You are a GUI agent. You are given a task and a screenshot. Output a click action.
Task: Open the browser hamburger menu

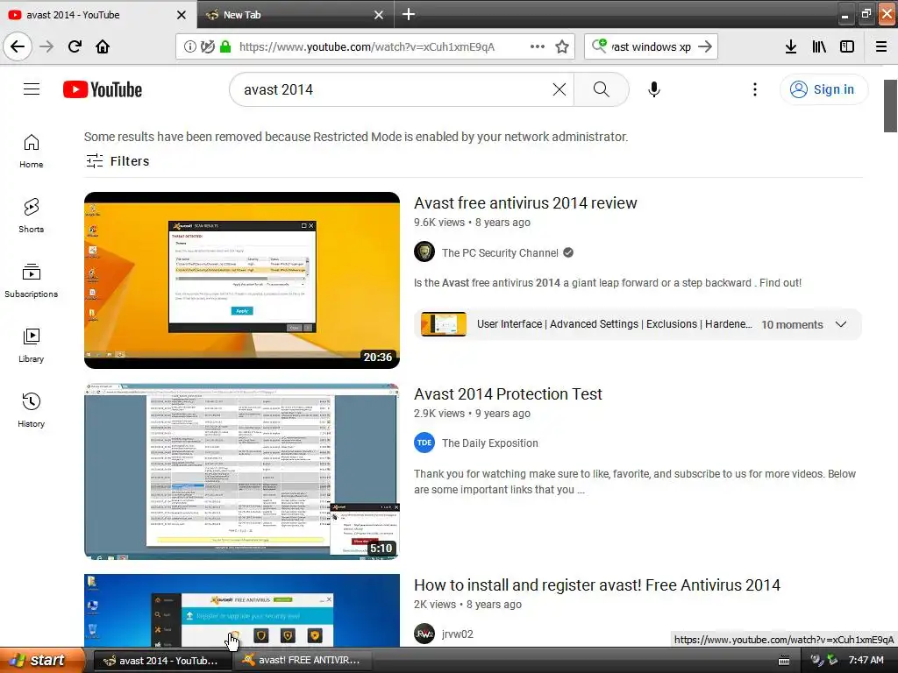coord(881,47)
